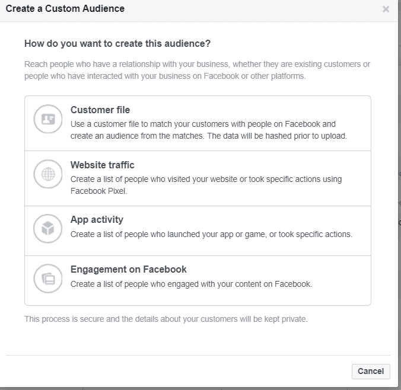This screenshot has height=390, width=401.
Task: Click the dialog footer area left of Cancel
Action: tap(178, 371)
